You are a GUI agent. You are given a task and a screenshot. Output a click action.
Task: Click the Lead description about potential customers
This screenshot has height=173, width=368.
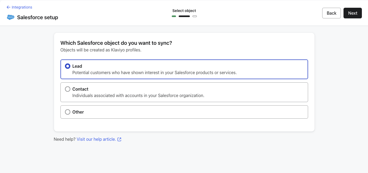(x=154, y=73)
